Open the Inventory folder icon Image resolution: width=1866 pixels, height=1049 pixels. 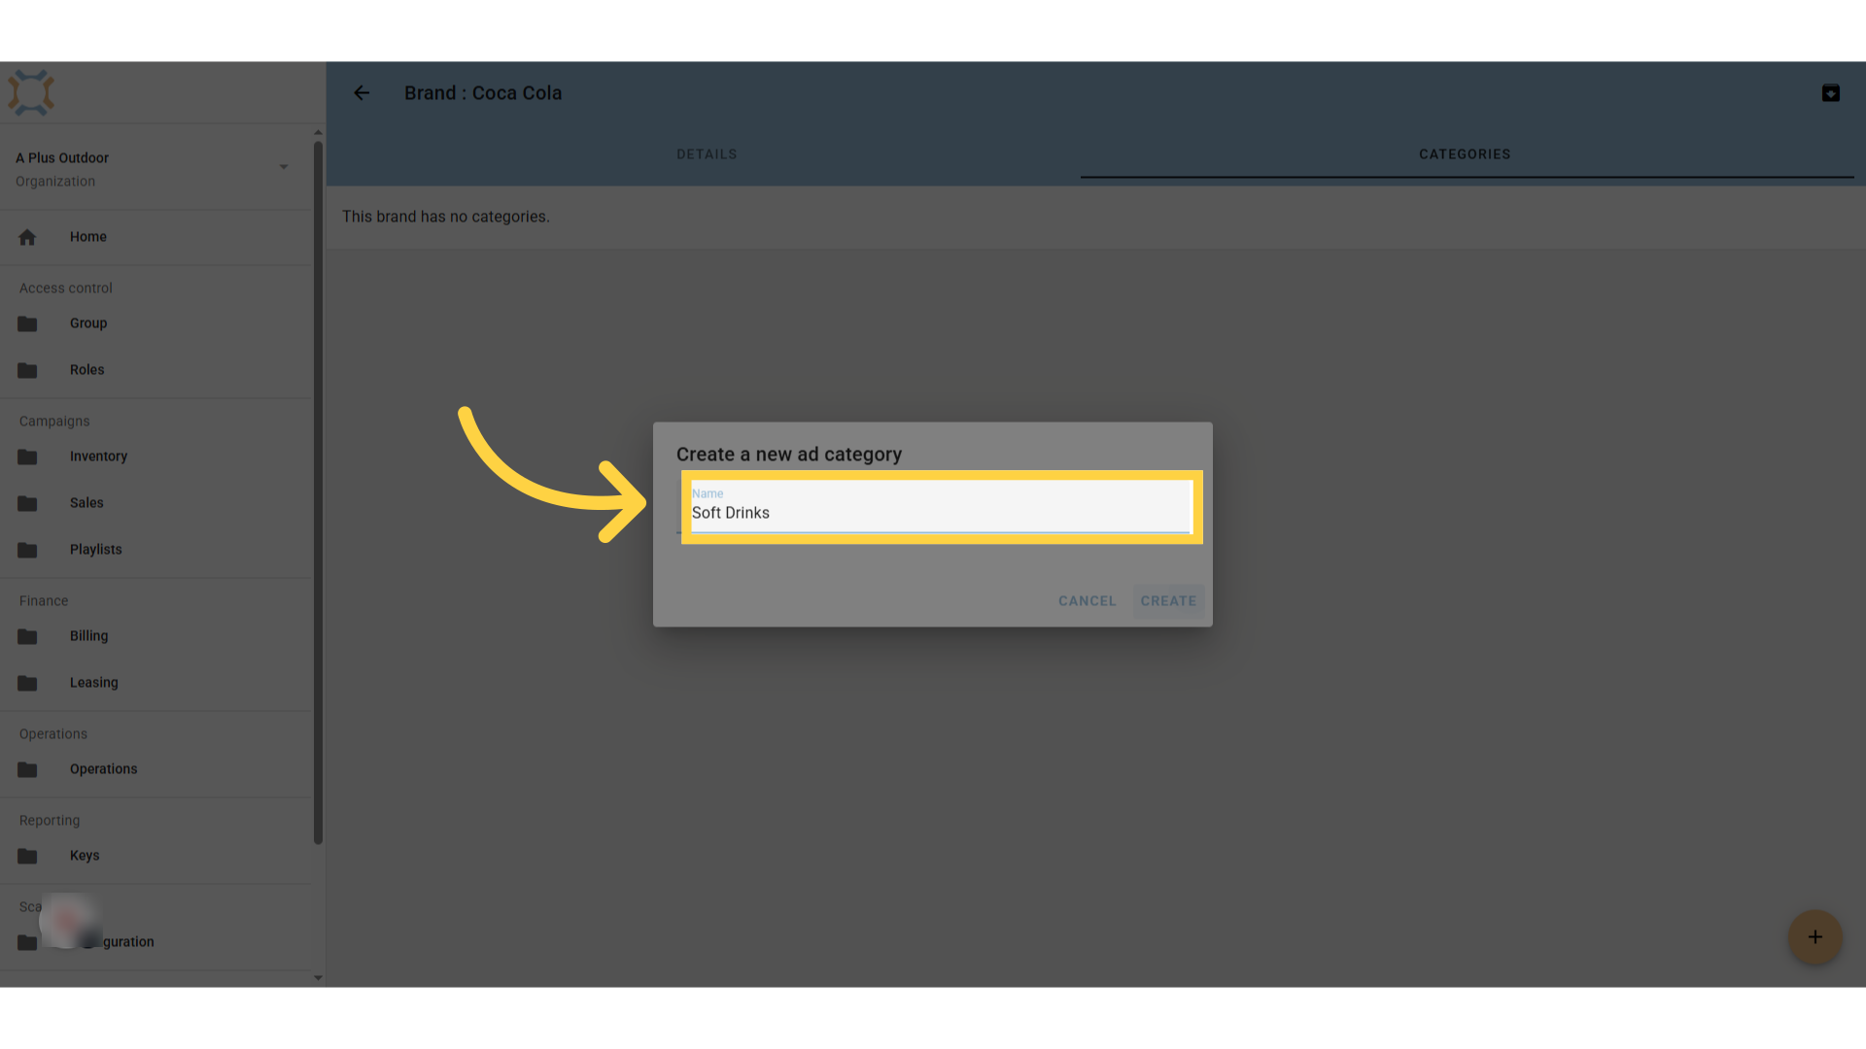pyautogui.click(x=27, y=457)
